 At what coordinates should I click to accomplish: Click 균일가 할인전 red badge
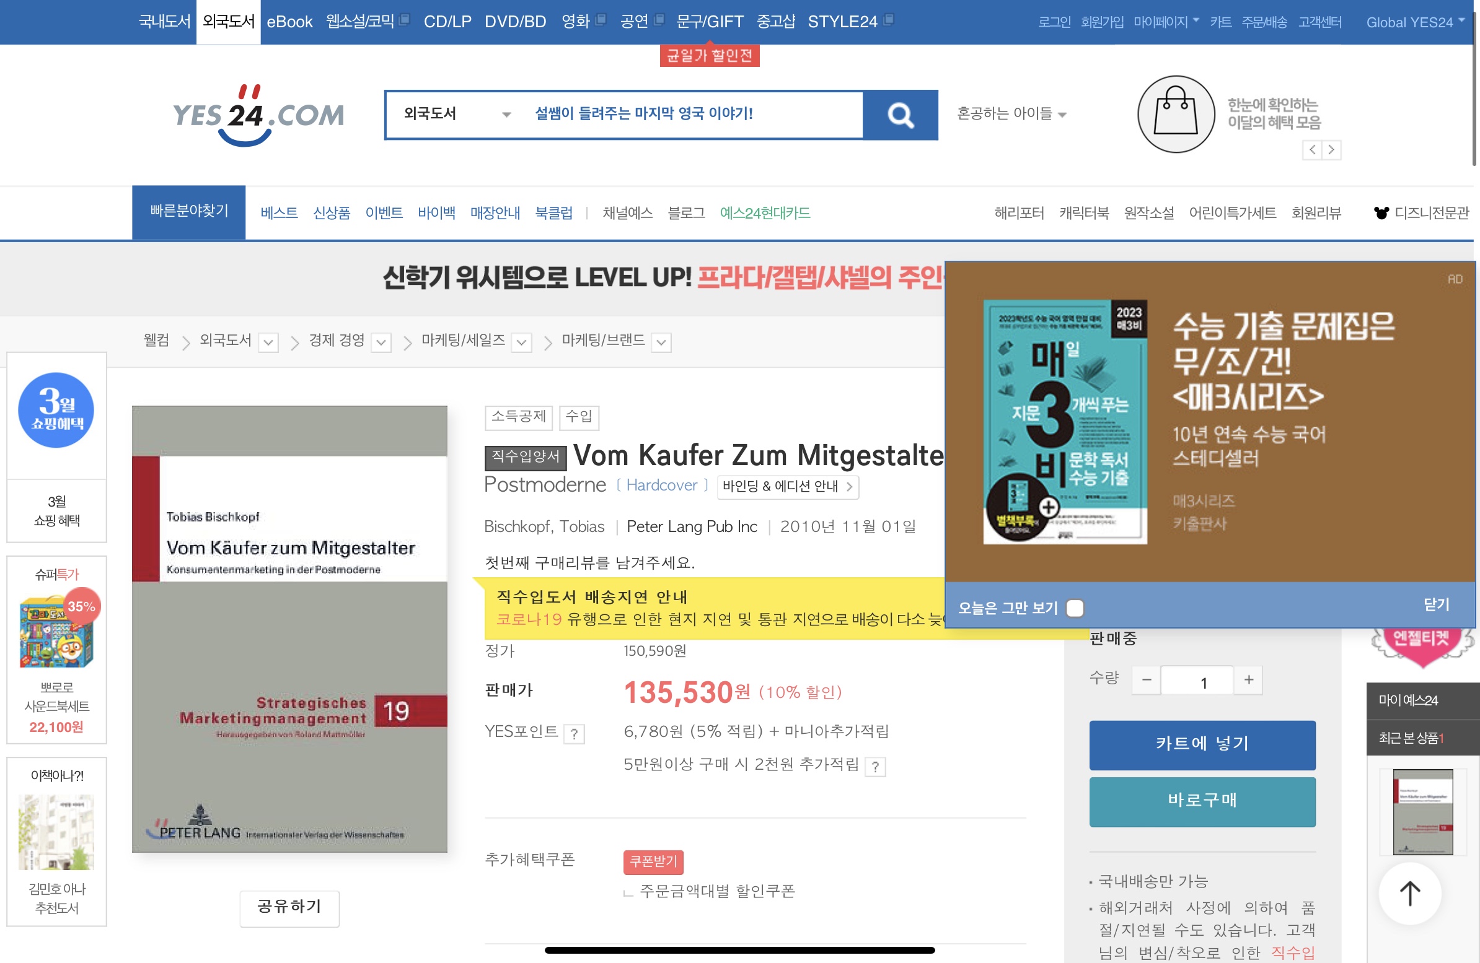[709, 56]
